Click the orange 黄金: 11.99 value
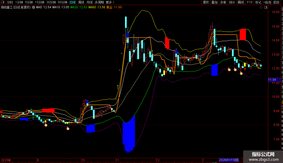Screen dimensions: 283x163 point(114,7)
